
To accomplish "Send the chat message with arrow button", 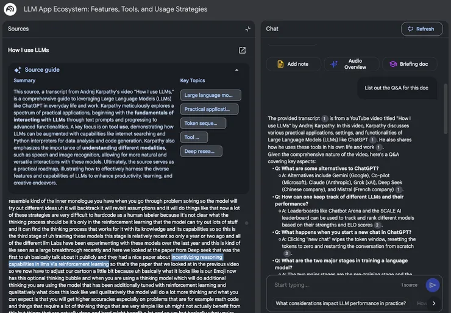I will 433,284.
